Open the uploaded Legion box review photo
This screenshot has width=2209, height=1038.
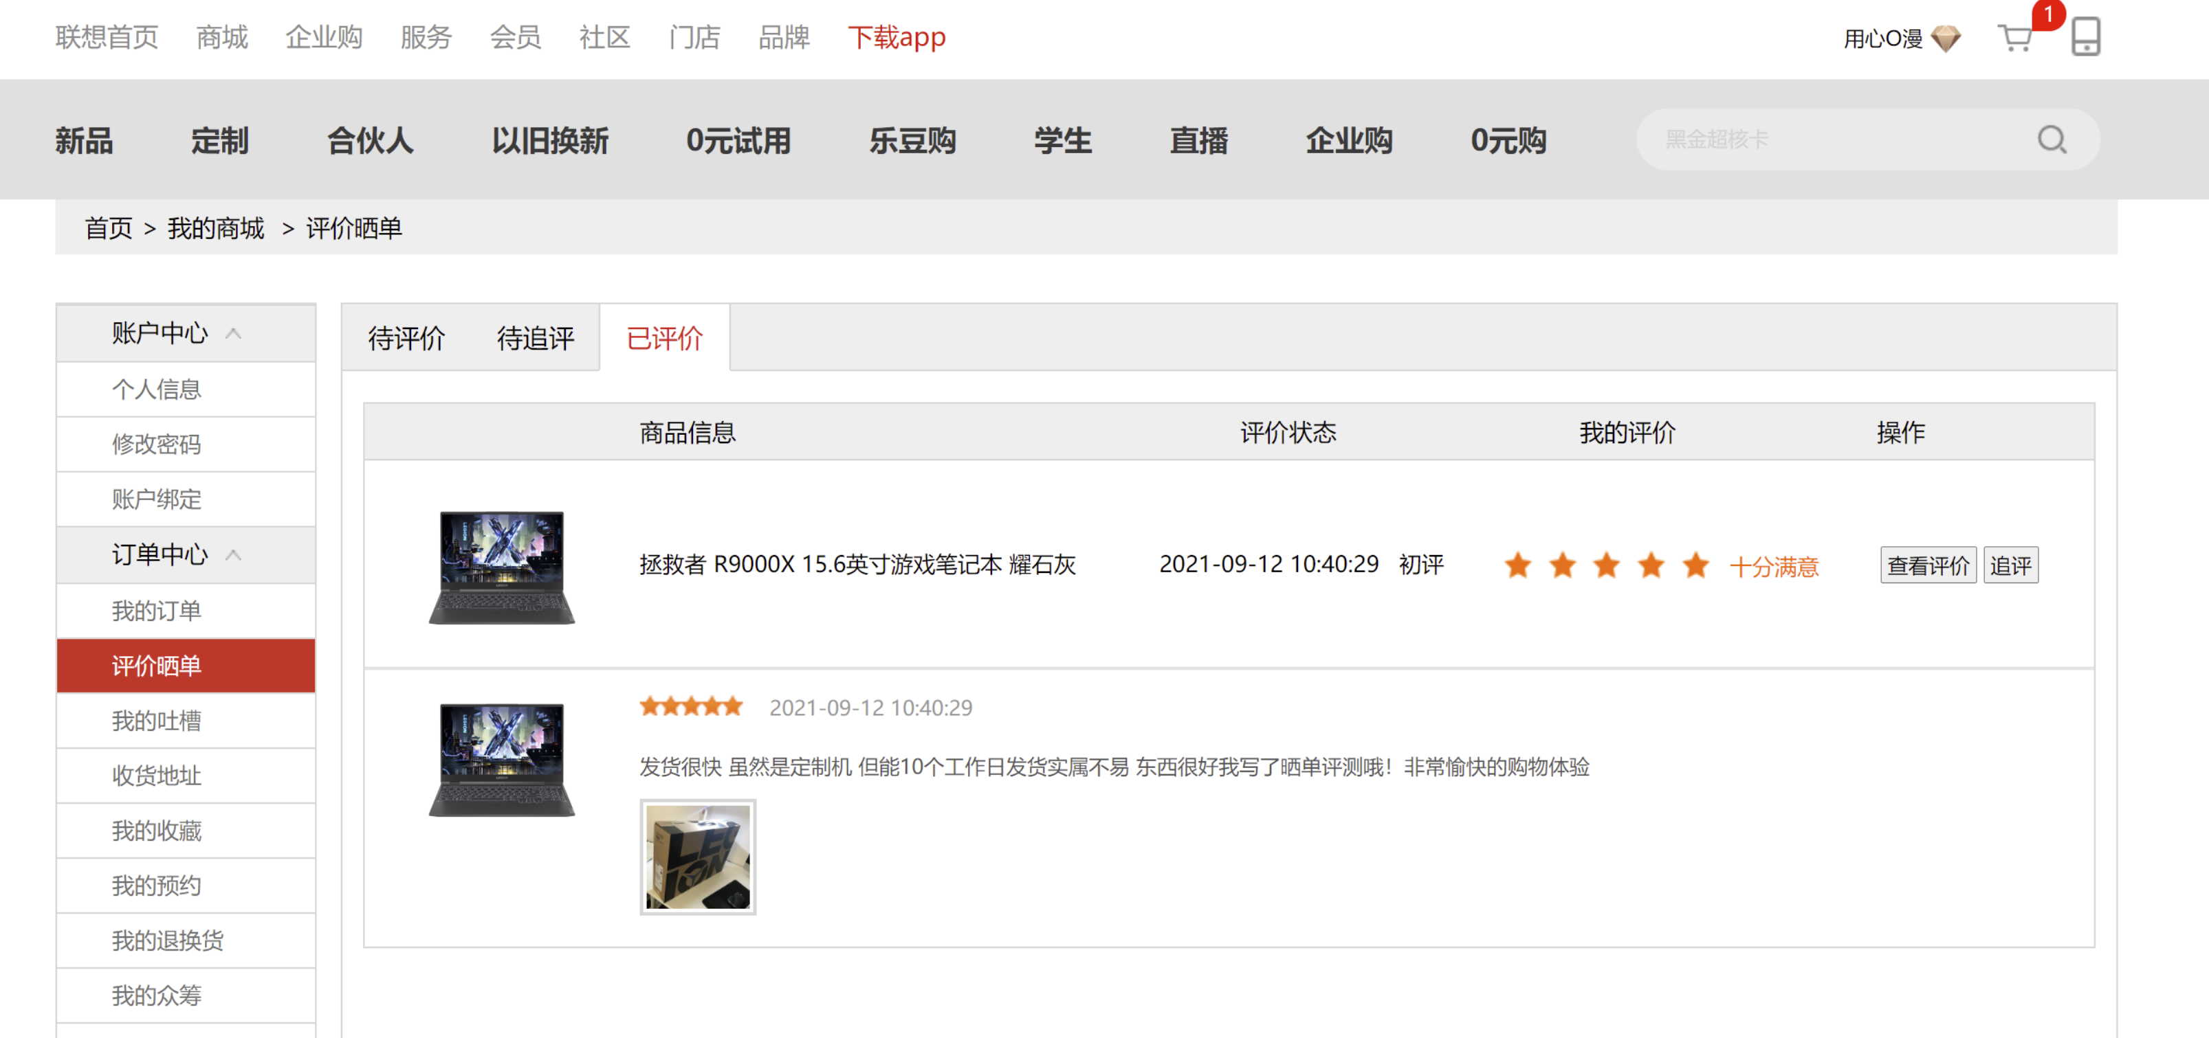[697, 857]
